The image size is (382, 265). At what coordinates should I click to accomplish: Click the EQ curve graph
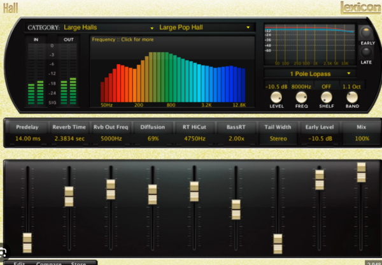click(309, 45)
